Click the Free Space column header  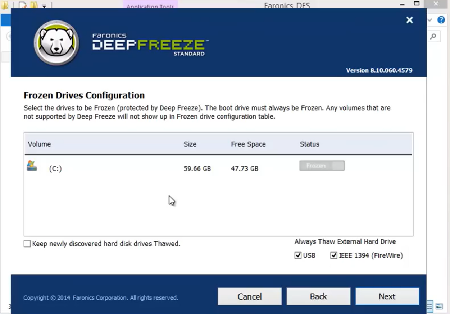pos(248,144)
